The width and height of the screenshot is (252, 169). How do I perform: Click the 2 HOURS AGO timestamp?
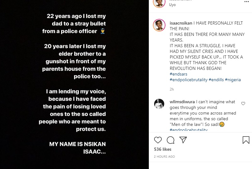[x=165, y=156]
